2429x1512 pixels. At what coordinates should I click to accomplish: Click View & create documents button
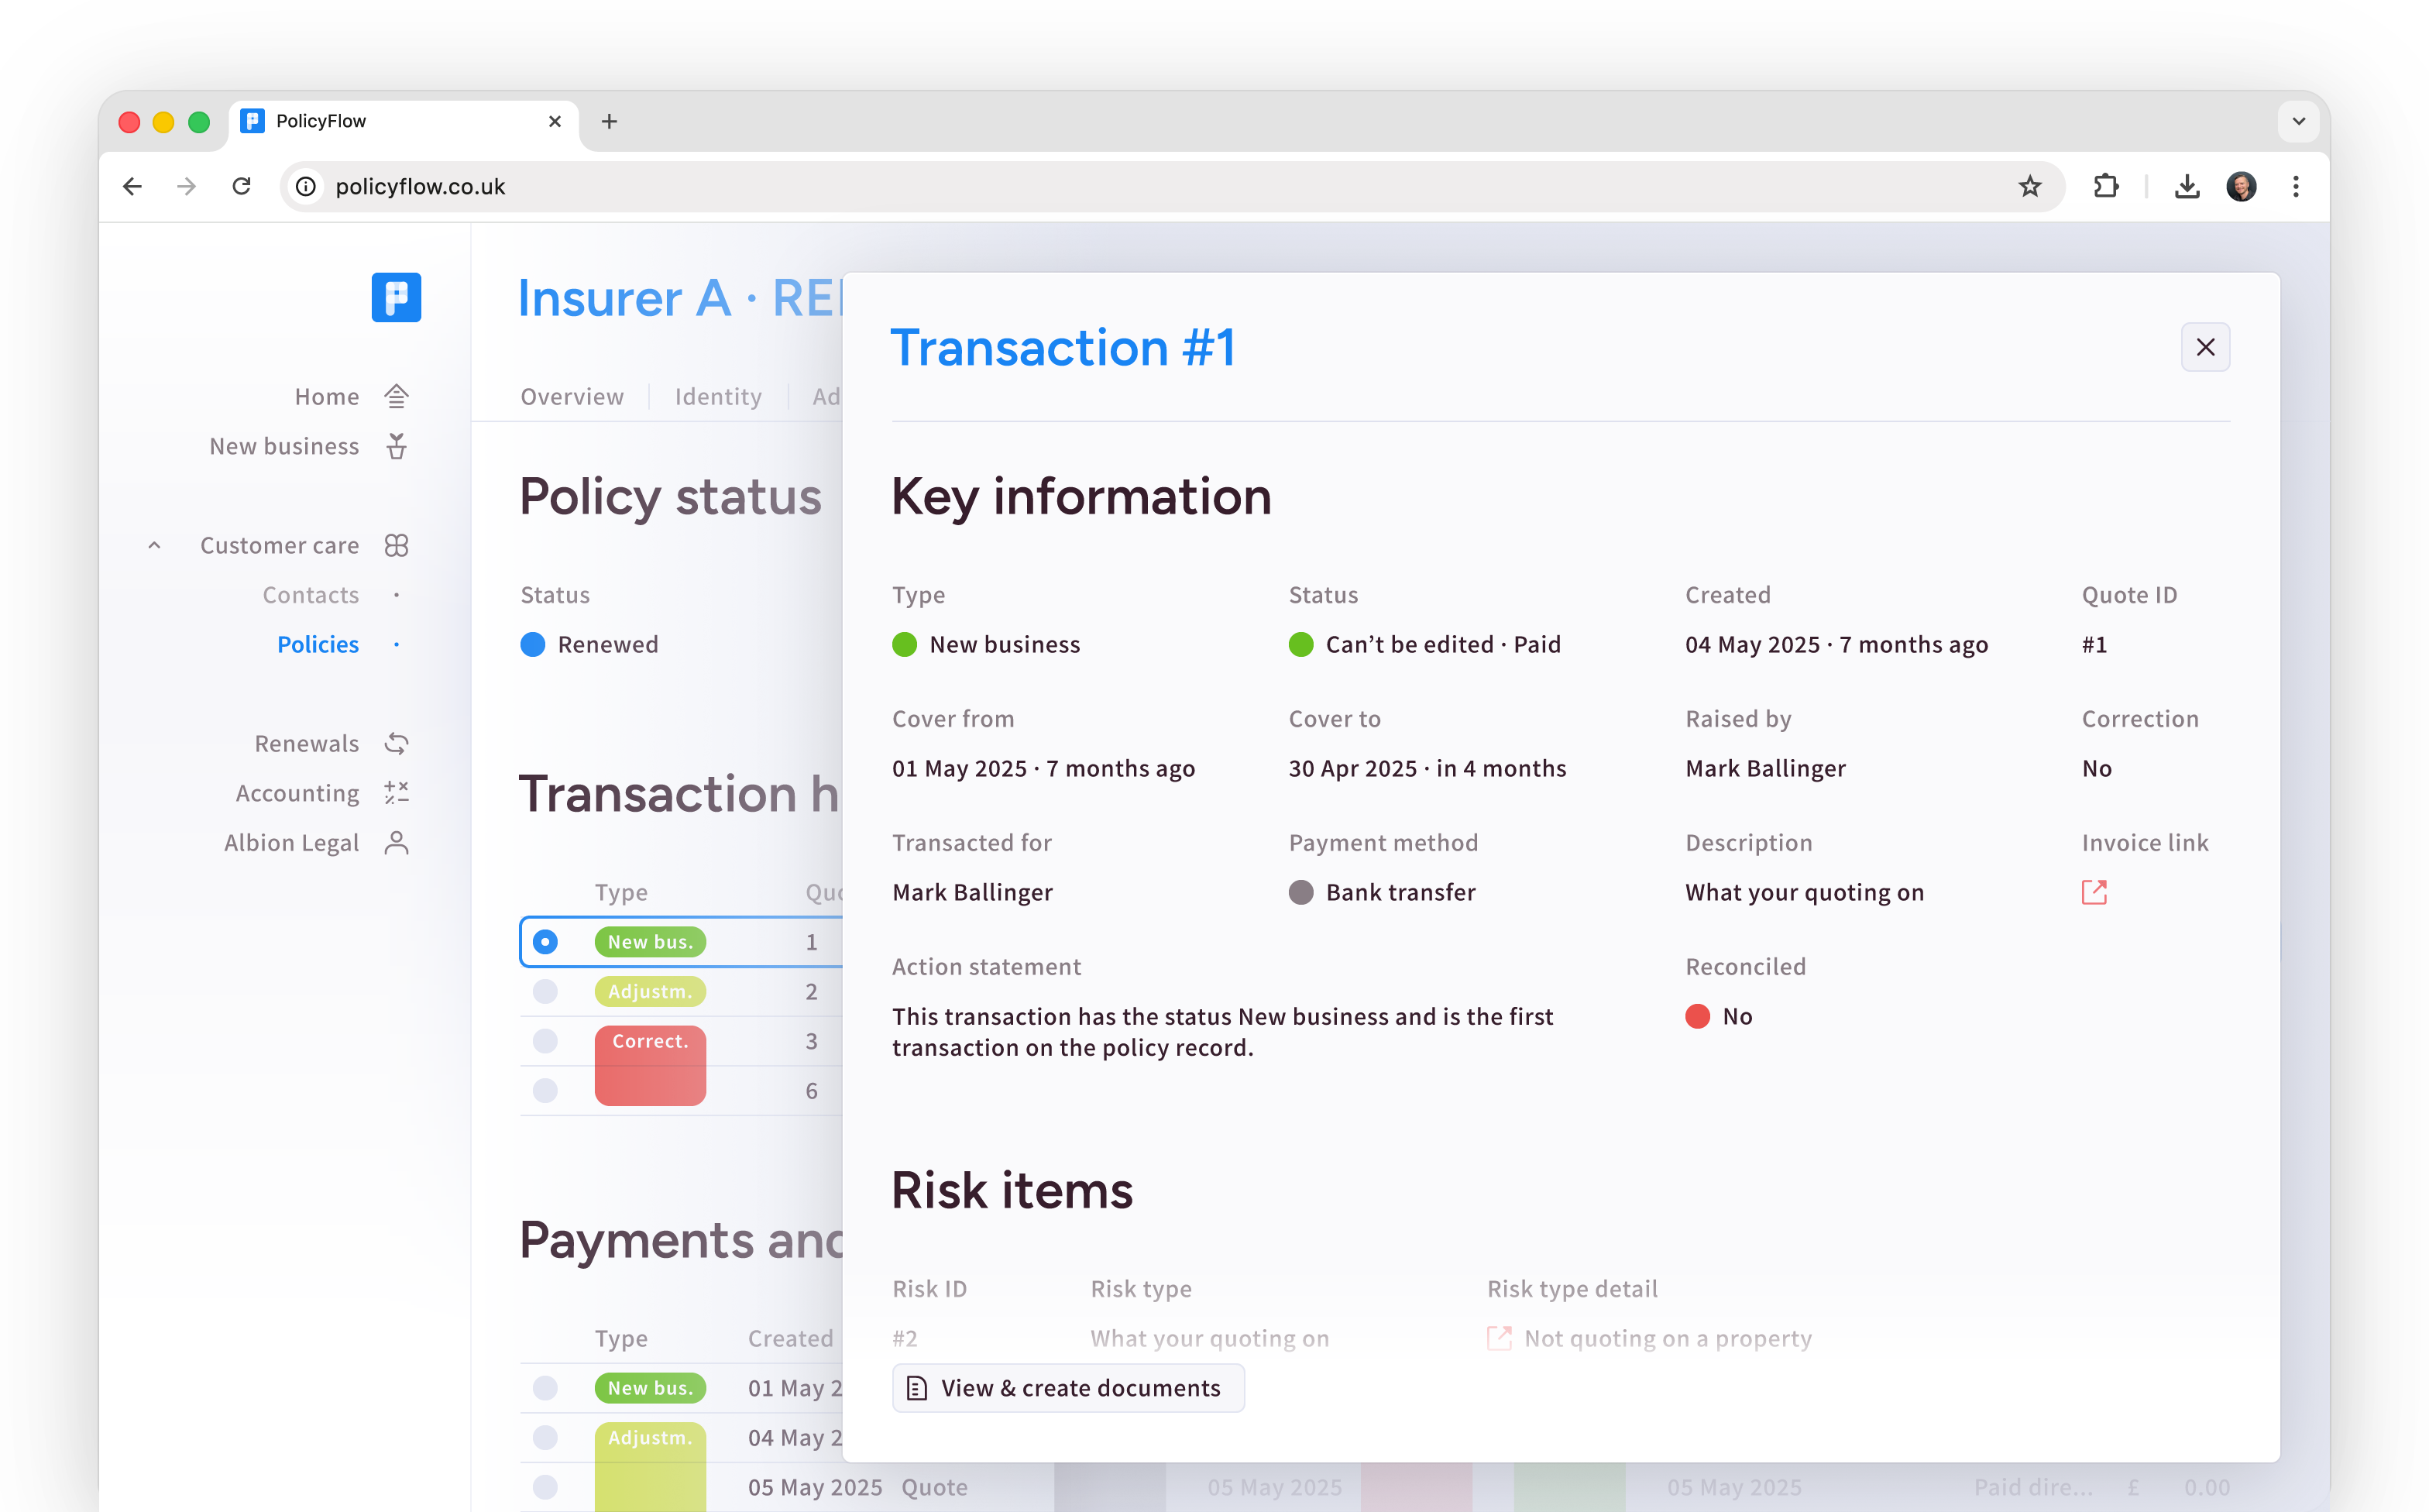tap(1067, 1388)
